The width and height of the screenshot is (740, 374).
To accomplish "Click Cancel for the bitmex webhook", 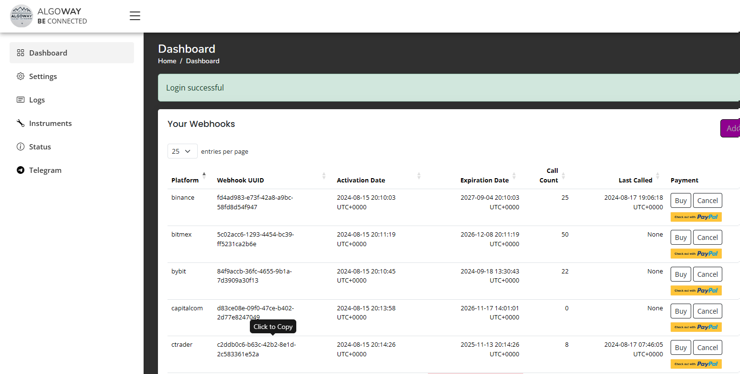I will click(707, 238).
